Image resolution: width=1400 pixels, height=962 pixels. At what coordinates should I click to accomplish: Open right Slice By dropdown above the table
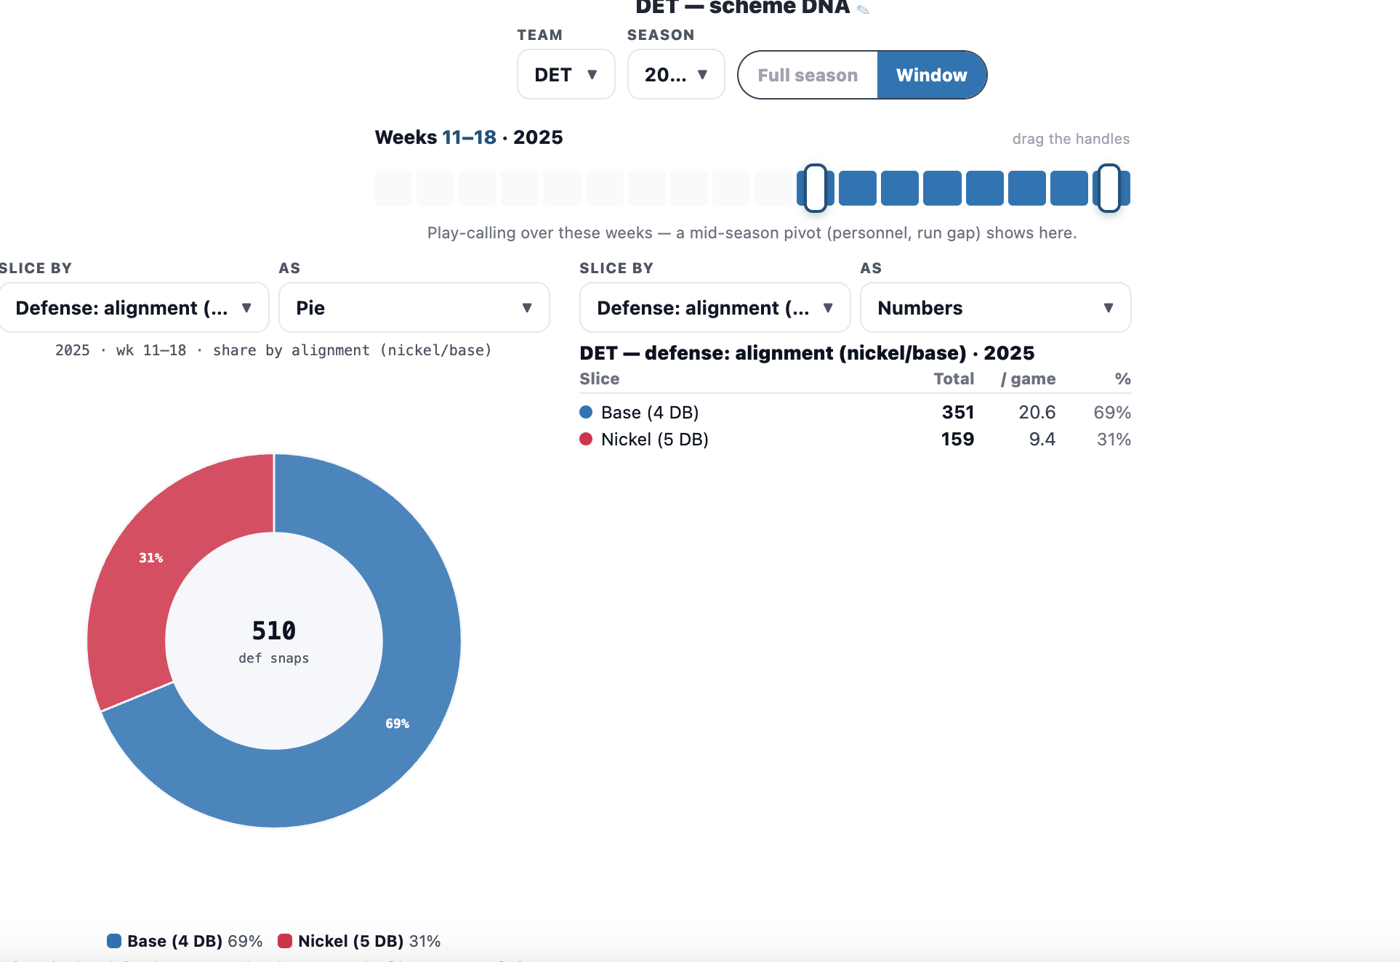715,307
